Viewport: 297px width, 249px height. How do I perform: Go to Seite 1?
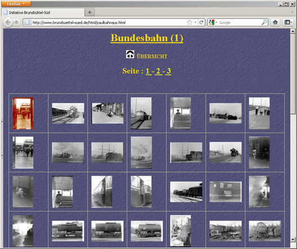148,71
